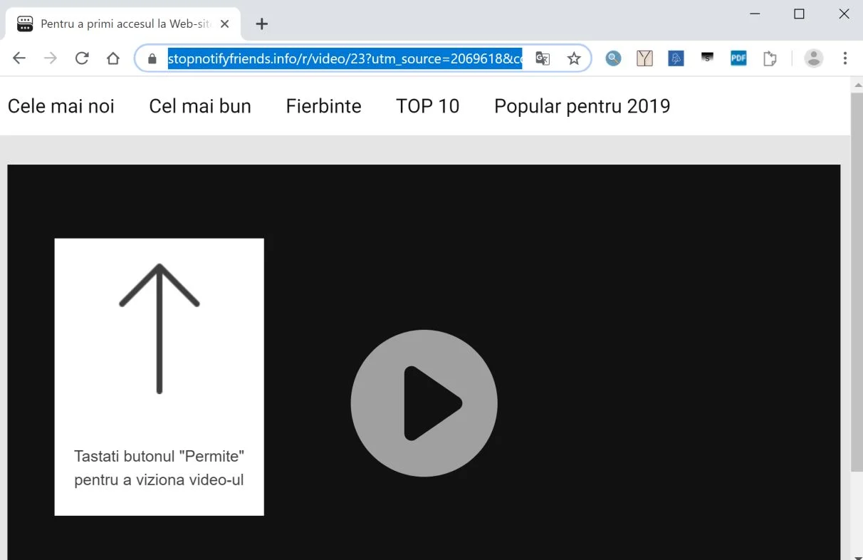Open the user profile avatar
The width and height of the screenshot is (863, 560).
click(814, 58)
